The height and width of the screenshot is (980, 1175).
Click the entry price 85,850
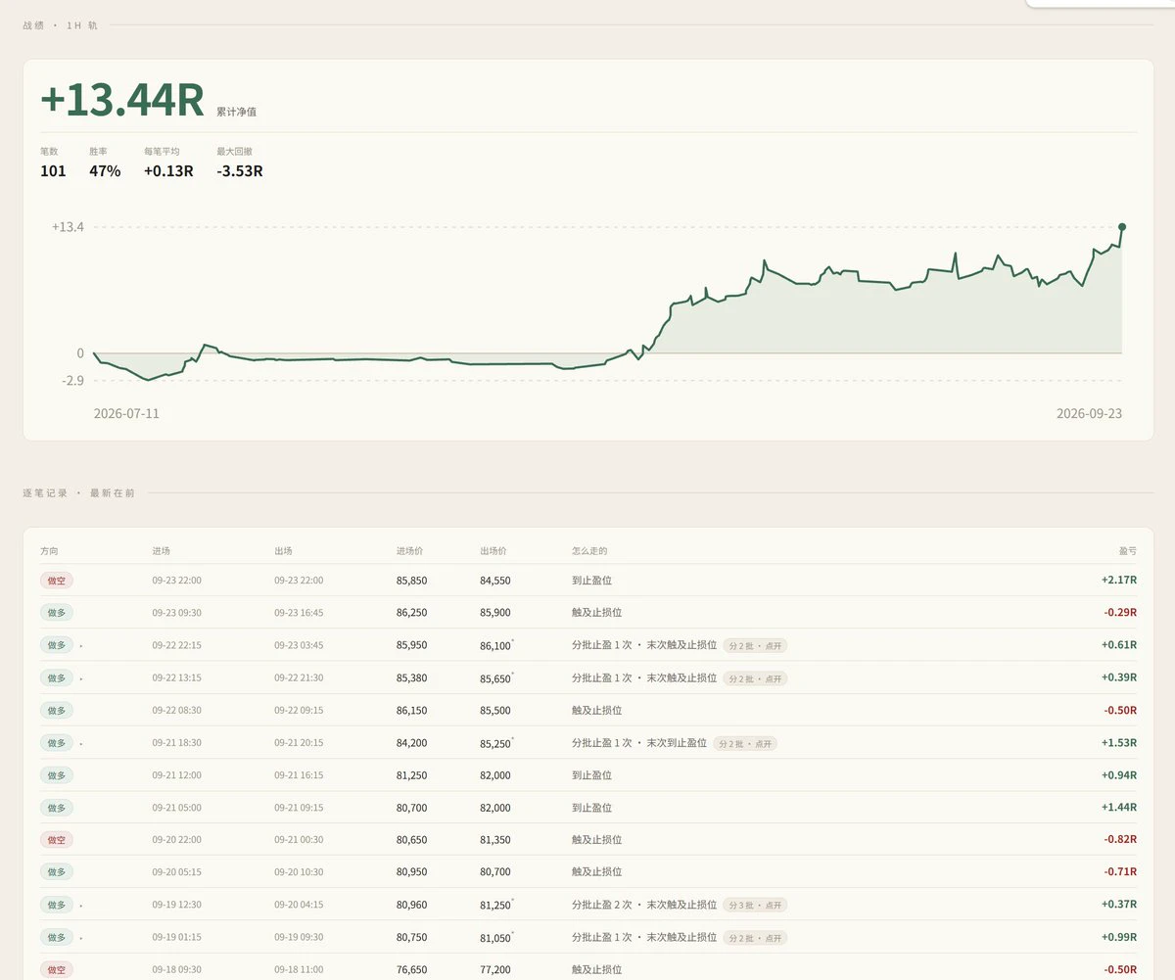411,581
